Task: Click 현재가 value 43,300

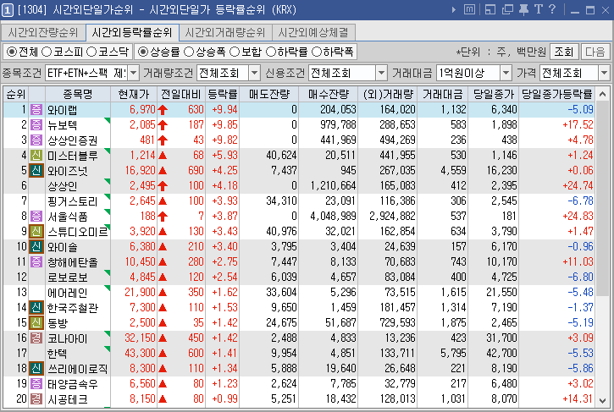Action: [141, 353]
